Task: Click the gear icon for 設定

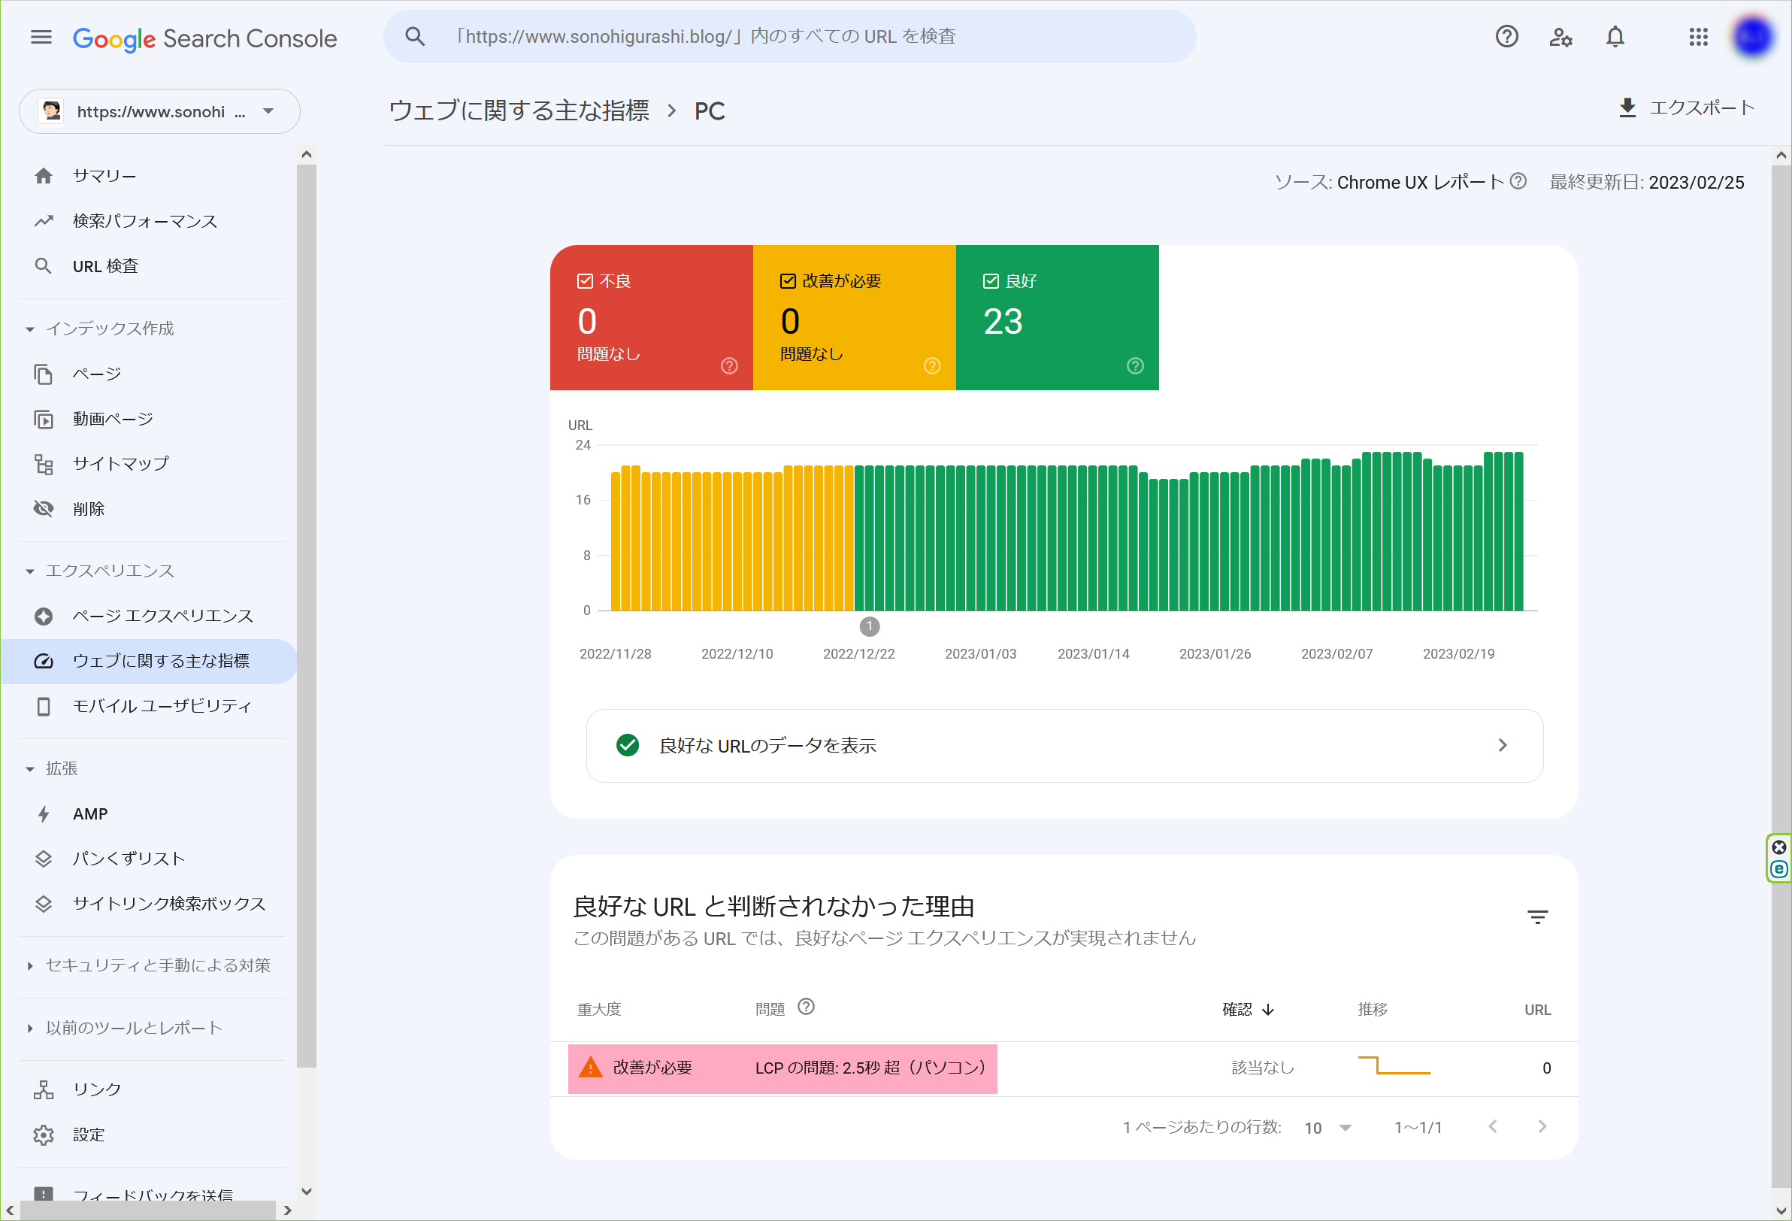Action: (43, 1135)
